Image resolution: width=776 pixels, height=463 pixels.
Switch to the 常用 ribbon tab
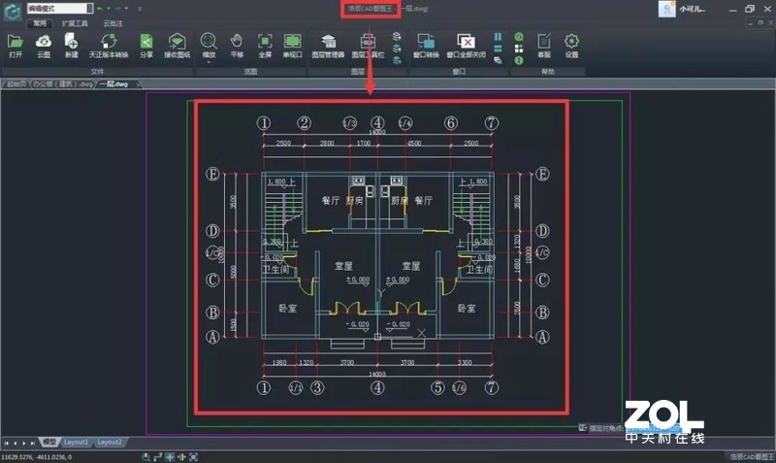40,23
